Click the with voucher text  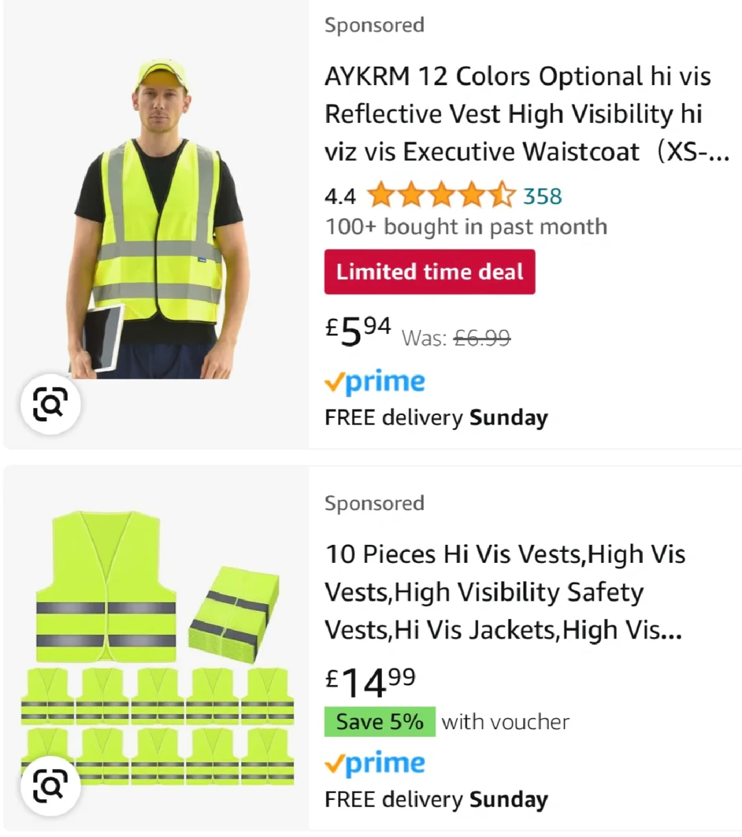tap(506, 722)
